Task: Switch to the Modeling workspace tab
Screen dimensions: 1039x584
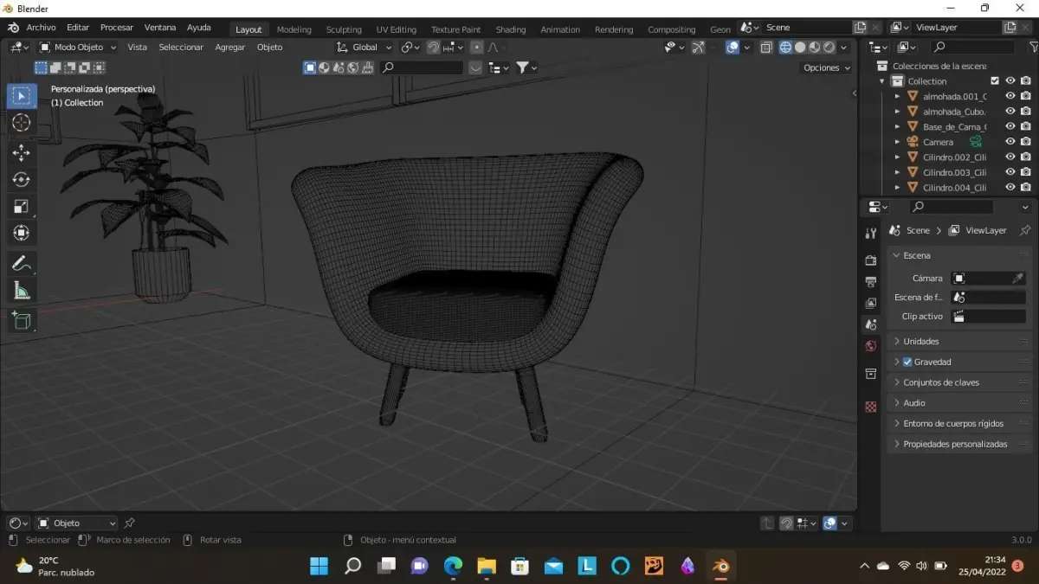Action: (x=294, y=29)
